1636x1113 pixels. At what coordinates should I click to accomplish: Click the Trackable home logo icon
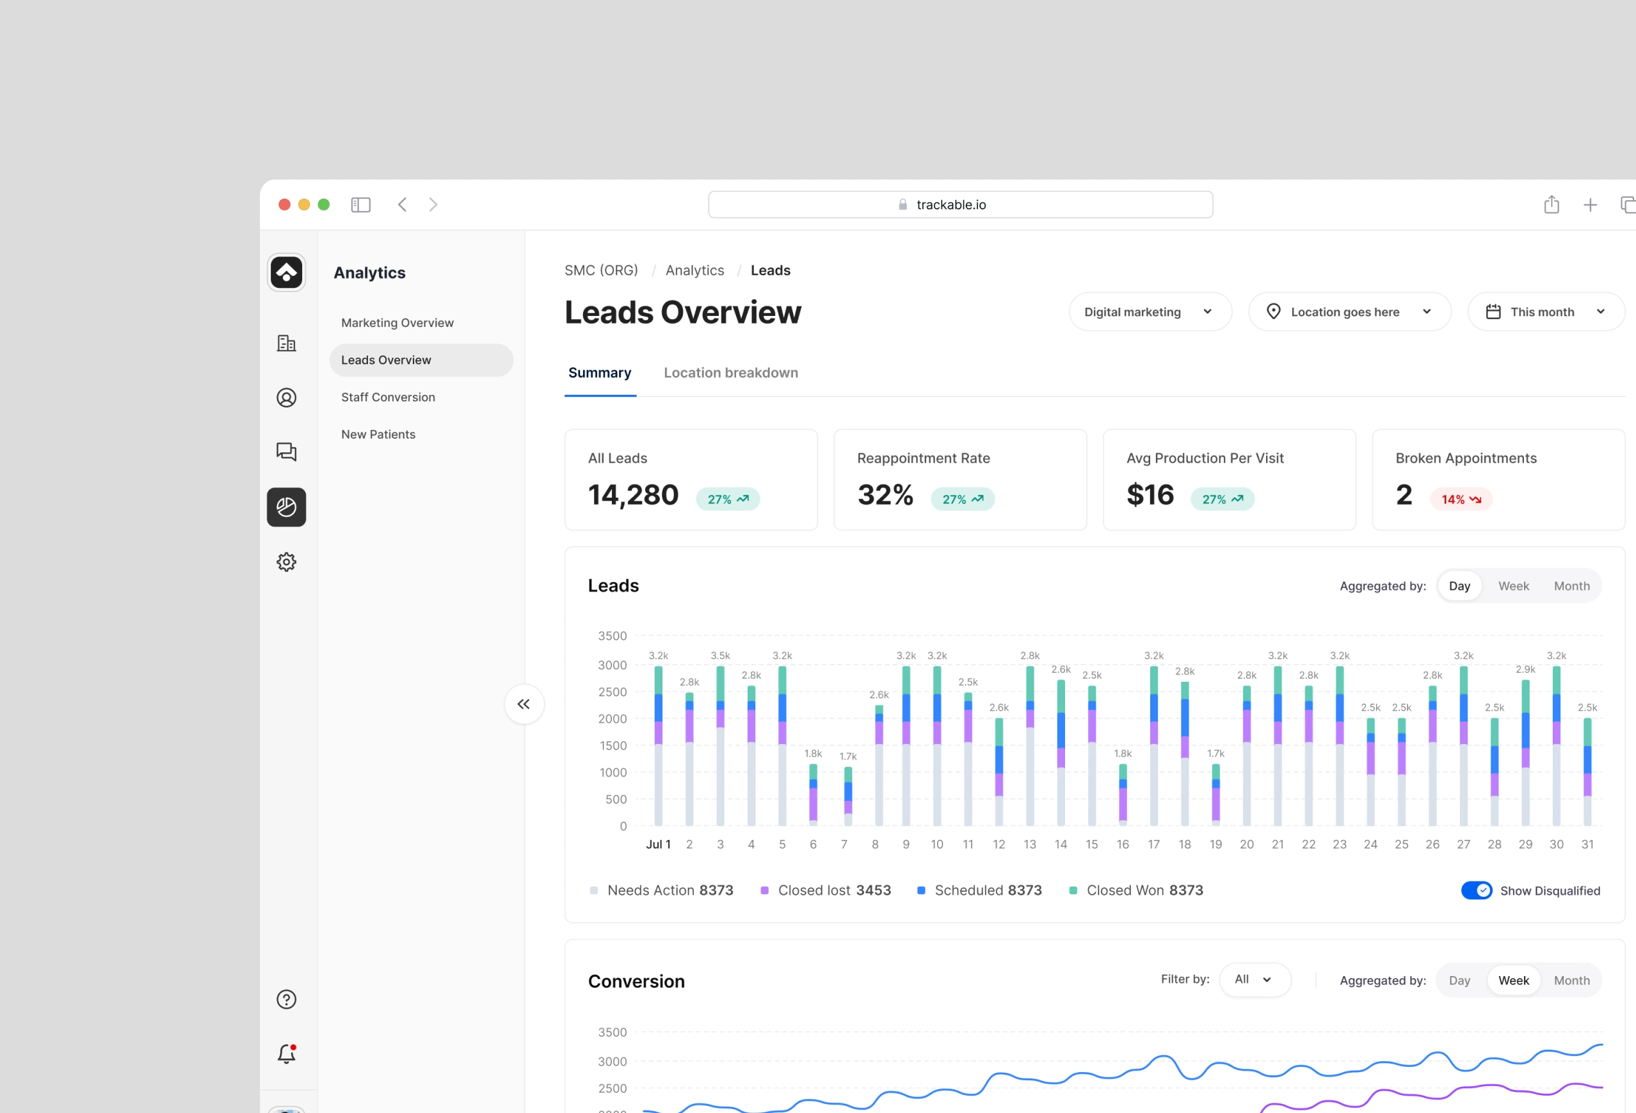click(x=286, y=272)
